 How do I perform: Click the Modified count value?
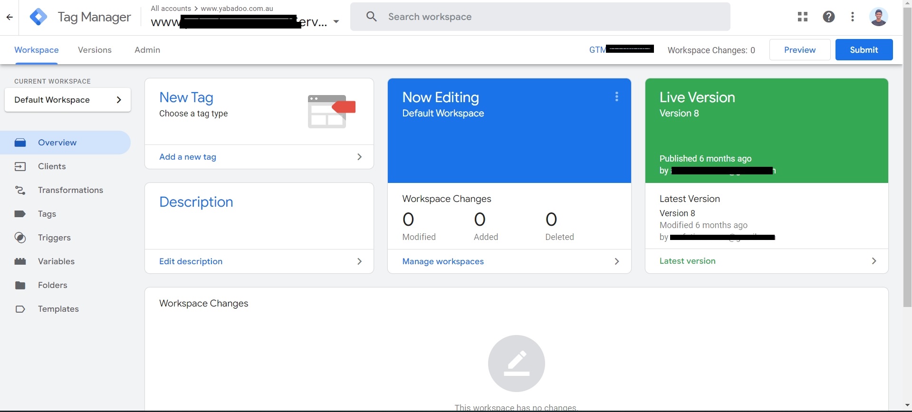408,220
